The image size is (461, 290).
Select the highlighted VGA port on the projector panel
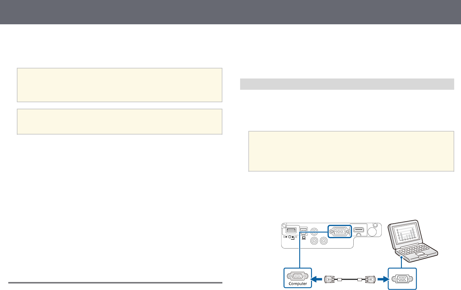339,231
